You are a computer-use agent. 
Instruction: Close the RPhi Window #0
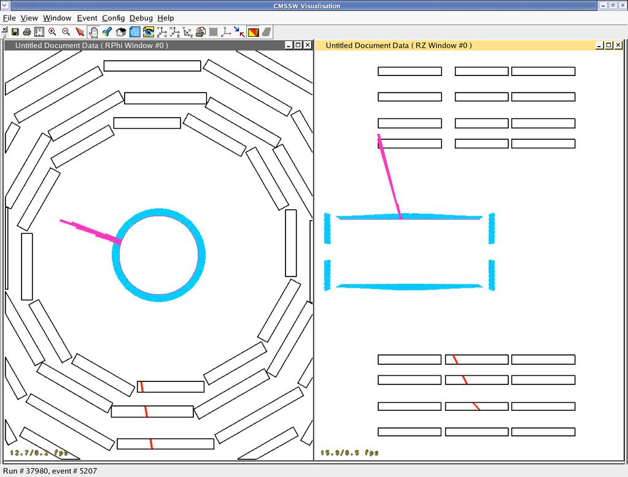[307, 45]
